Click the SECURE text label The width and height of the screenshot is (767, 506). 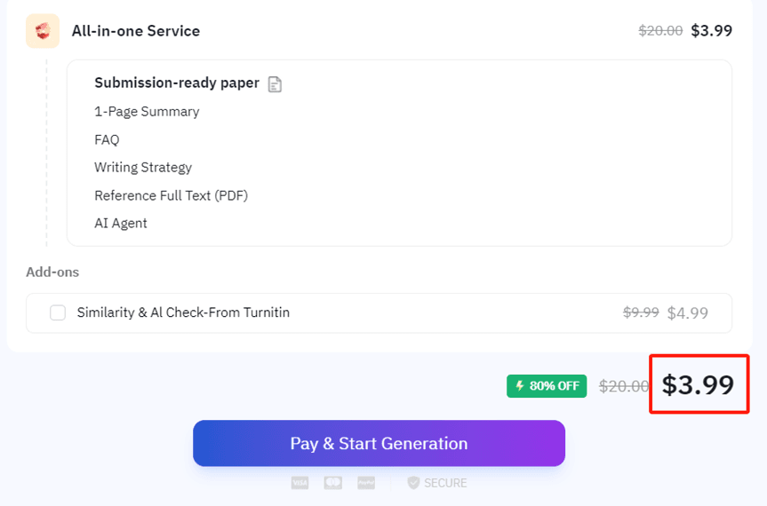tap(445, 483)
